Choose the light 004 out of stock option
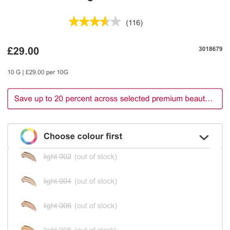The height and width of the screenshot is (230, 230). click(x=80, y=181)
